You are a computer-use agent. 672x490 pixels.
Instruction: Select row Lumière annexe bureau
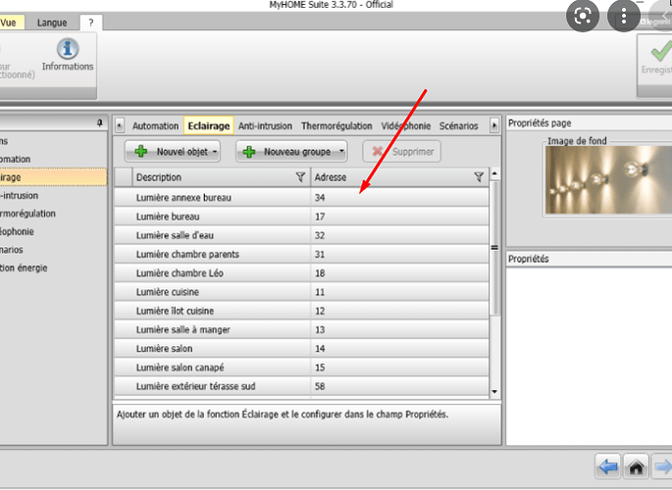(x=301, y=197)
